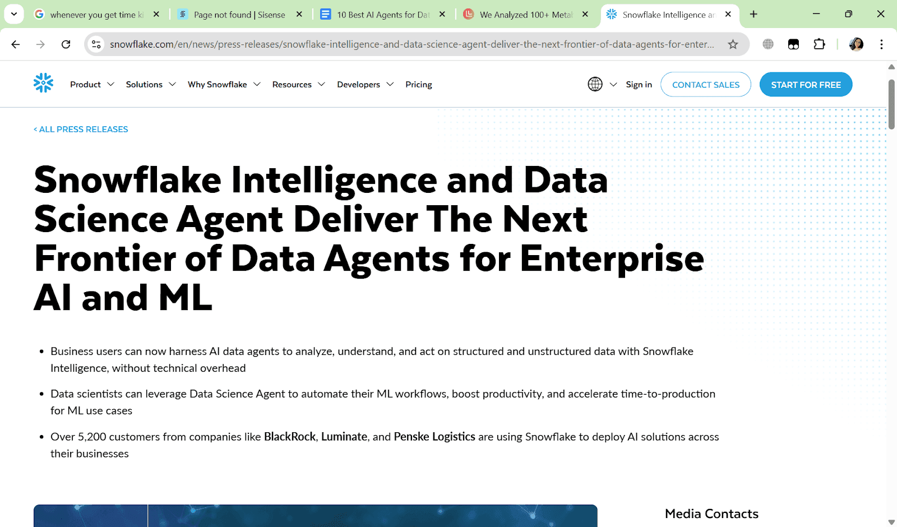This screenshot has height=527, width=897.
Task: Expand the Resources menu
Action: pyautogui.click(x=298, y=84)
